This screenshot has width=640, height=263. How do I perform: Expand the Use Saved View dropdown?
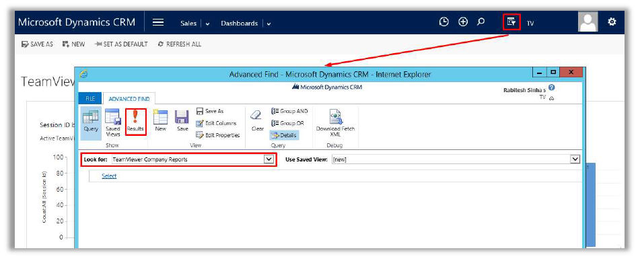point(575,159)
